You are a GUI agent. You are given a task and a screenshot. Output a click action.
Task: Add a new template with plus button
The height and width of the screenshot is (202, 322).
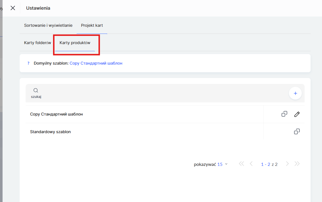(x=295, y=93)
